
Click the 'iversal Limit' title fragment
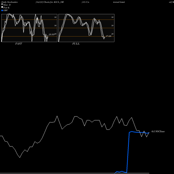(x=119, y=2)
